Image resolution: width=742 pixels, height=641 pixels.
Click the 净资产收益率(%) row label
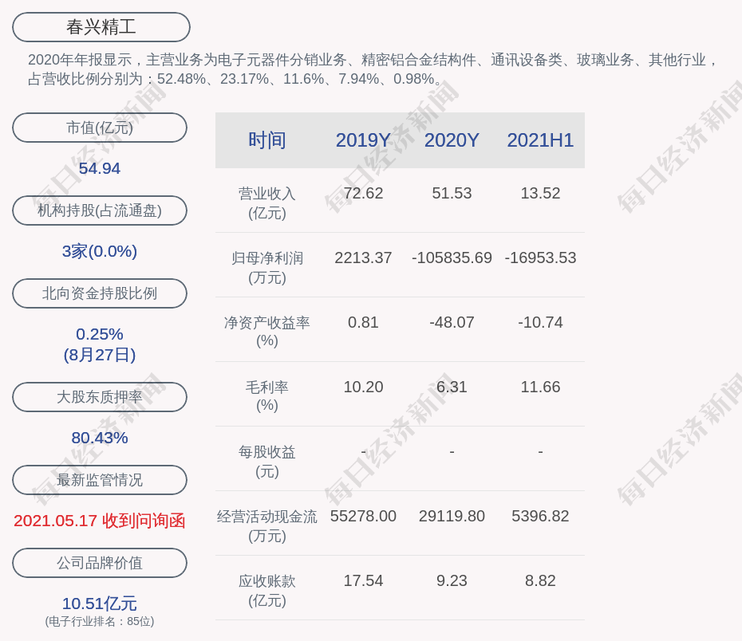coord(267,332)
